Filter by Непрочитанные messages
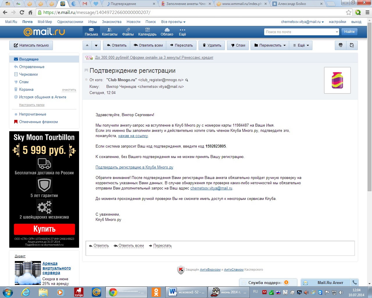 33,114
